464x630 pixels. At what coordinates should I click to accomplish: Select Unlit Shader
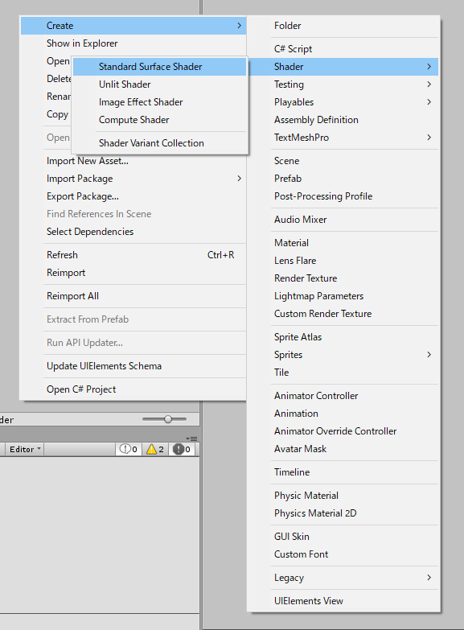160,84
